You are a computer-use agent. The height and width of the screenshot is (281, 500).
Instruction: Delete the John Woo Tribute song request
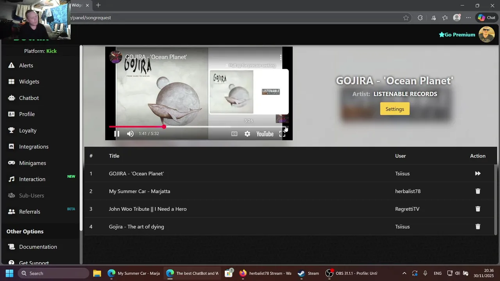click(x=477, y=209)
